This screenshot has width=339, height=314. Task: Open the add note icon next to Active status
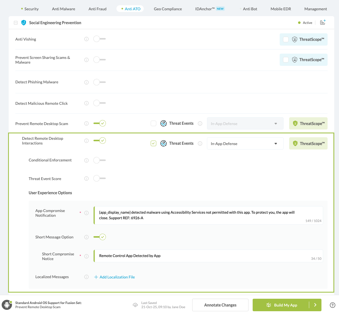pos(323,23)
